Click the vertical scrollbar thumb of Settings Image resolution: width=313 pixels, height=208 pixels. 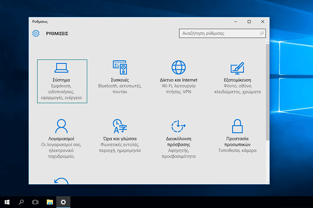(268, 92)
